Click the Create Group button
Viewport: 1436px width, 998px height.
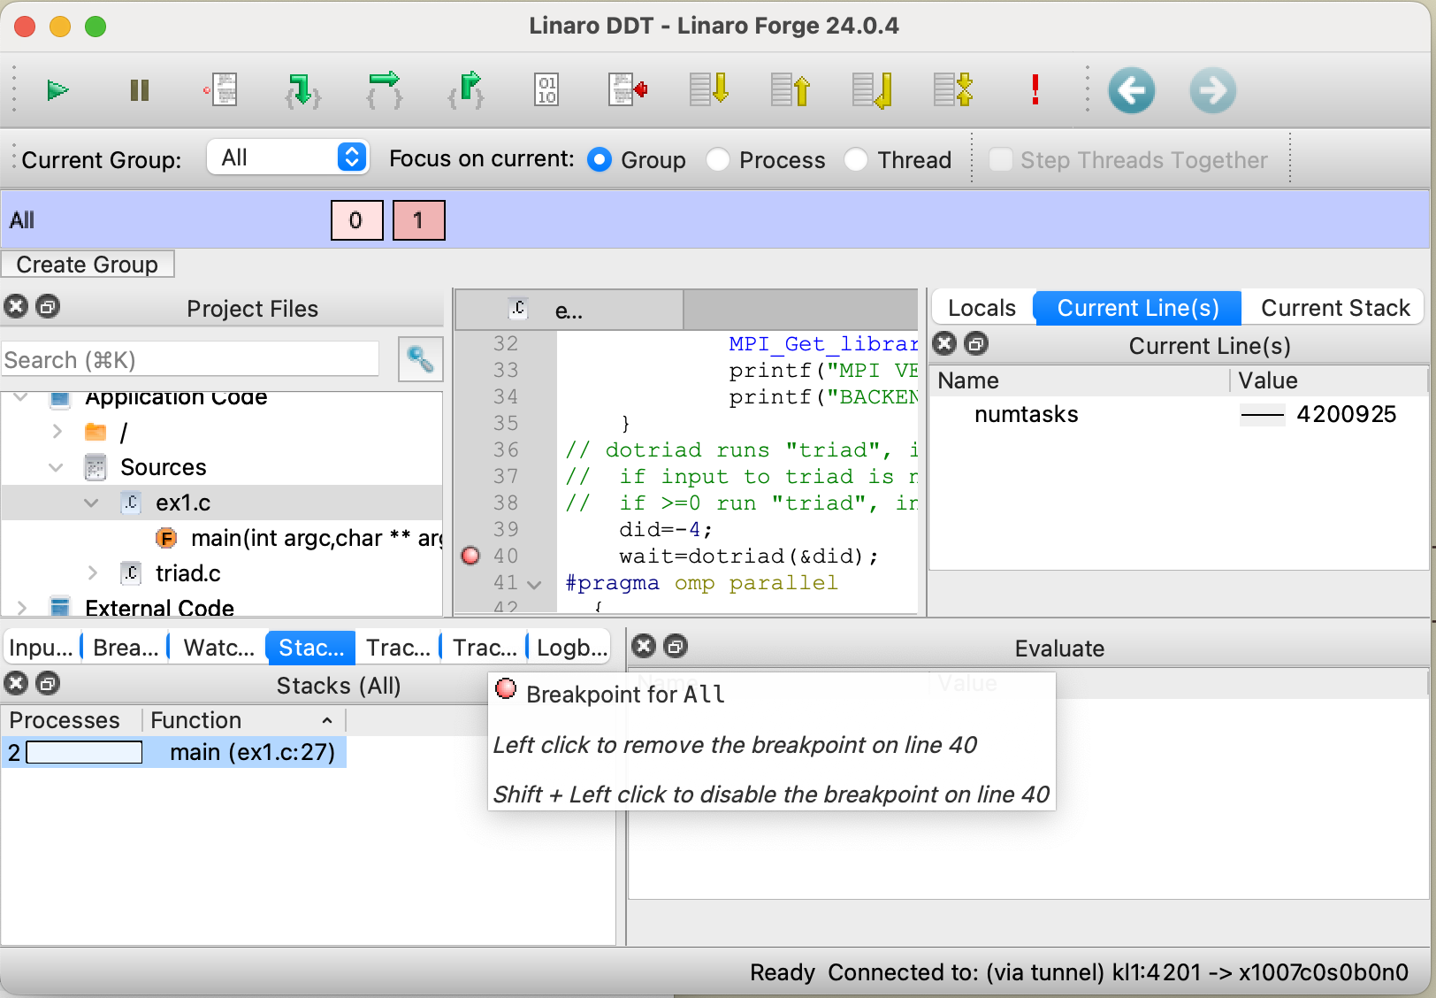coord(88,264)
